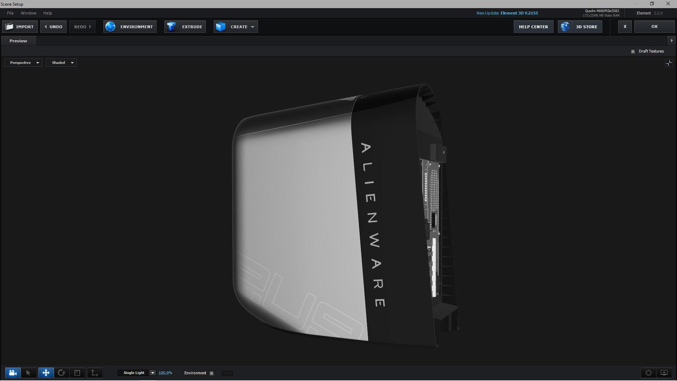Click the 100.0% light brightness value

point(165,373)
